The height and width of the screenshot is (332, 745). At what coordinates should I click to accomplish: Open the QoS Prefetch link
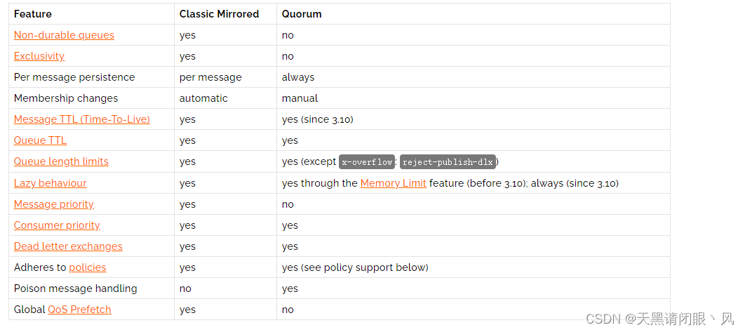click(x=79, y=309)
